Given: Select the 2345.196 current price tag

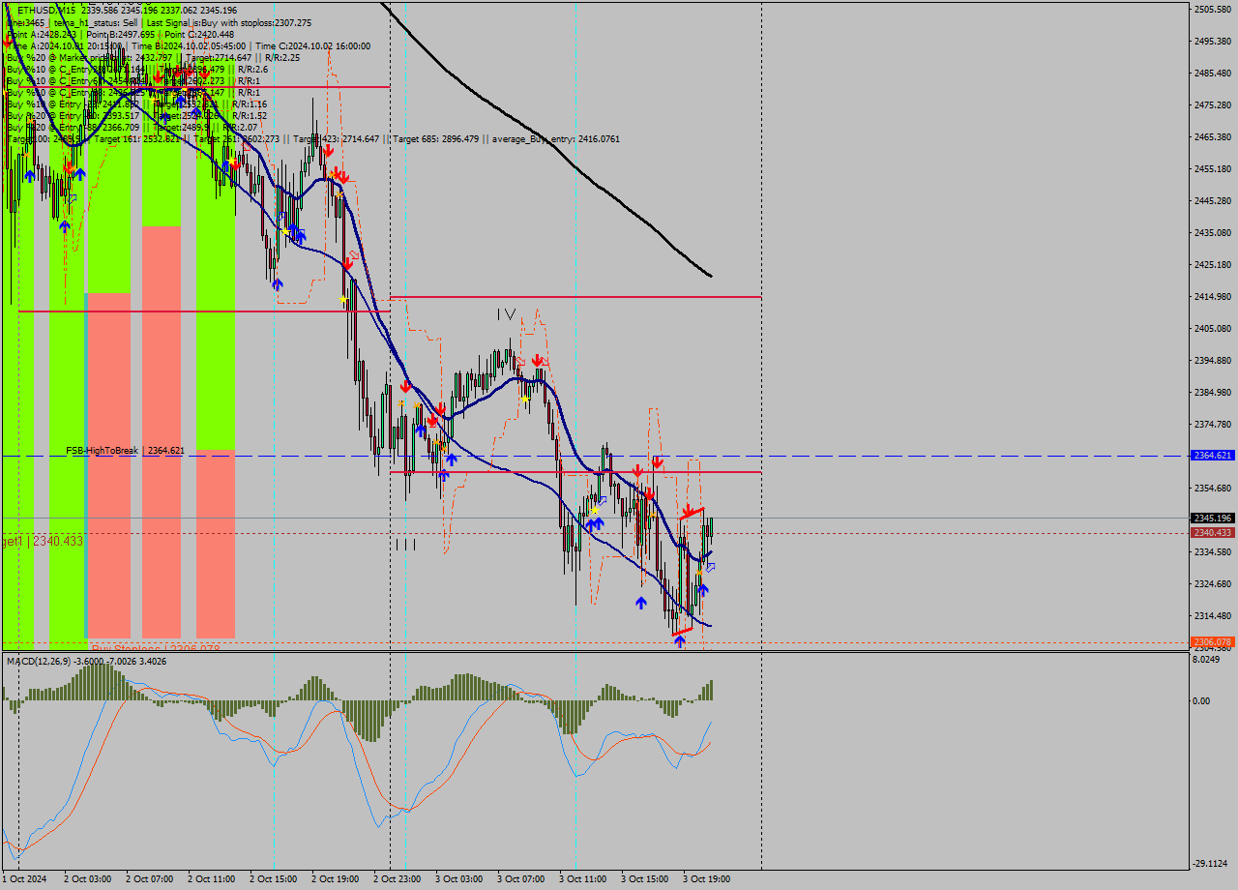Looking at the screenshot, I should pos(1213,519).
